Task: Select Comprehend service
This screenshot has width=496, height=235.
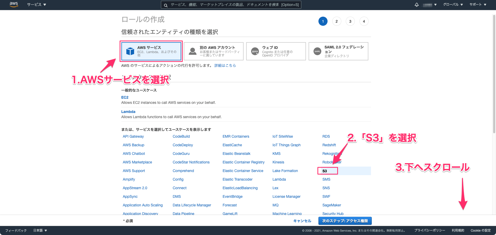Action: [183, 171]
